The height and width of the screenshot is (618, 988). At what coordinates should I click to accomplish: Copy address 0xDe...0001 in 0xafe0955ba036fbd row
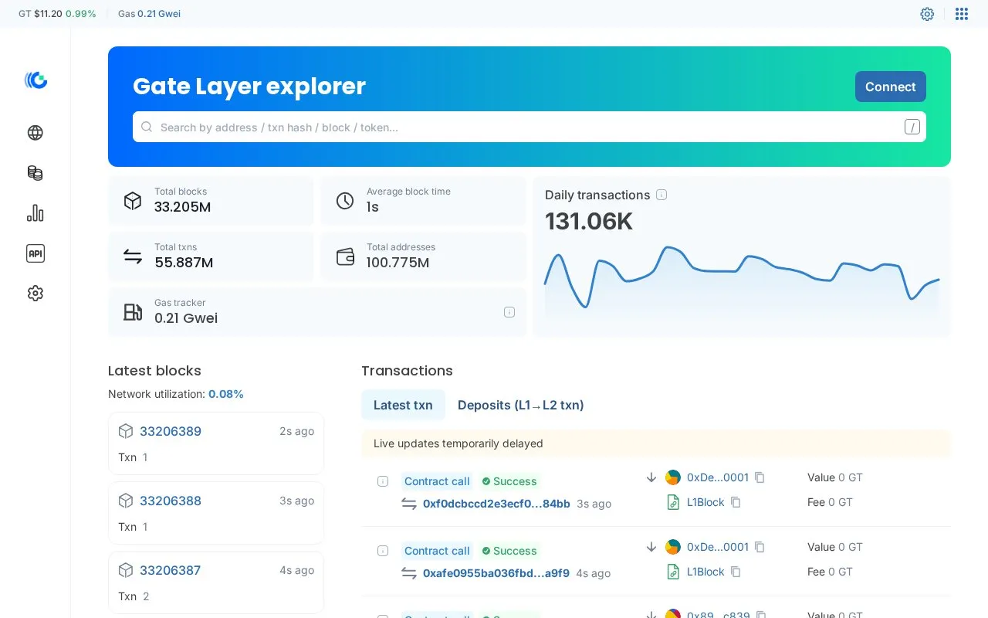click(x=760, y=547)
